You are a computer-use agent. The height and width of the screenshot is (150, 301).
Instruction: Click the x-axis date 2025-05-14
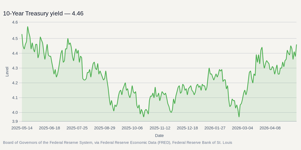22,128
